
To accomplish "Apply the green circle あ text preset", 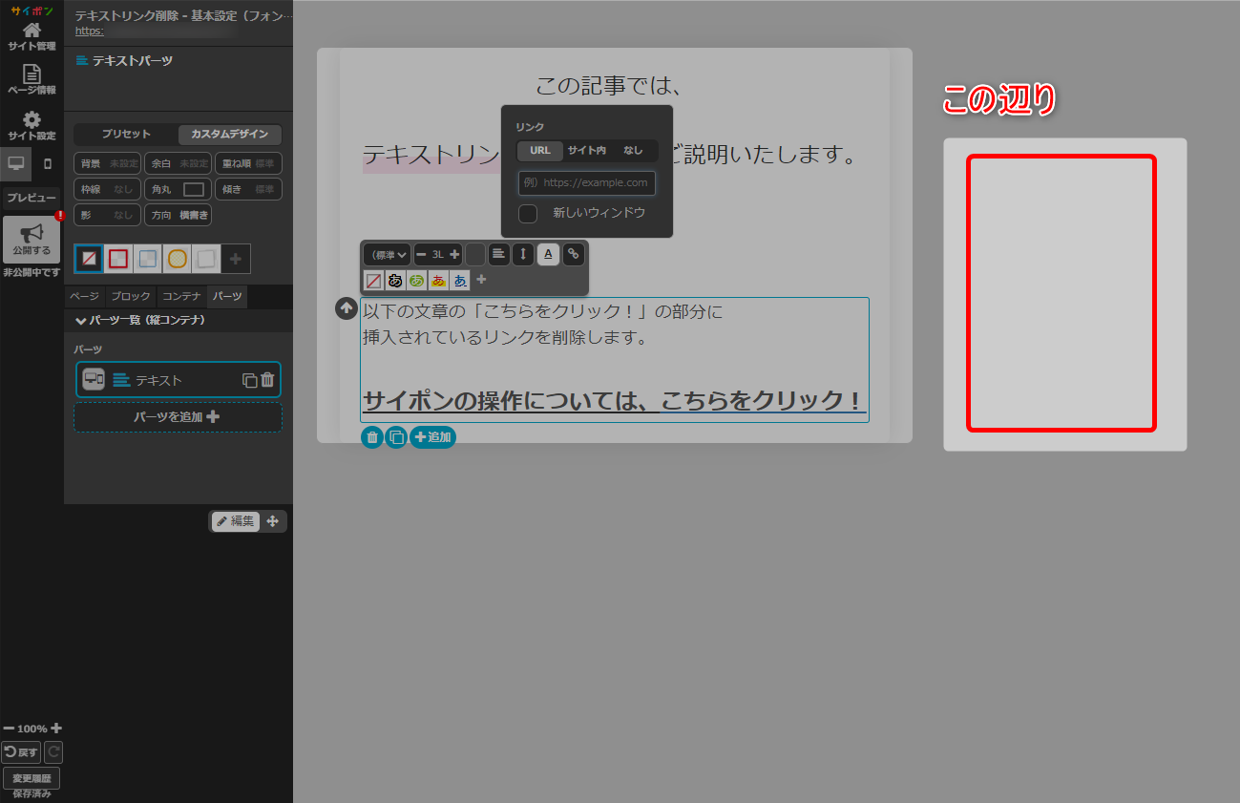I will tap(417, 281).
